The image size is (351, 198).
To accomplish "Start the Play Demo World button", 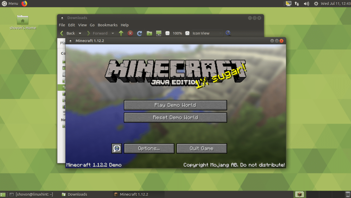I will (175, 105).
